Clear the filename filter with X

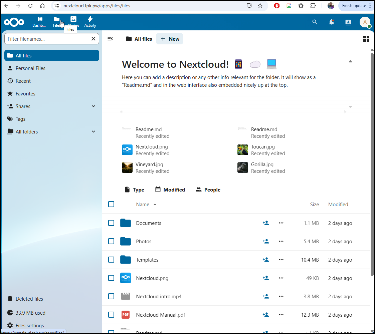pyautogui.click(x=93, y=39)
